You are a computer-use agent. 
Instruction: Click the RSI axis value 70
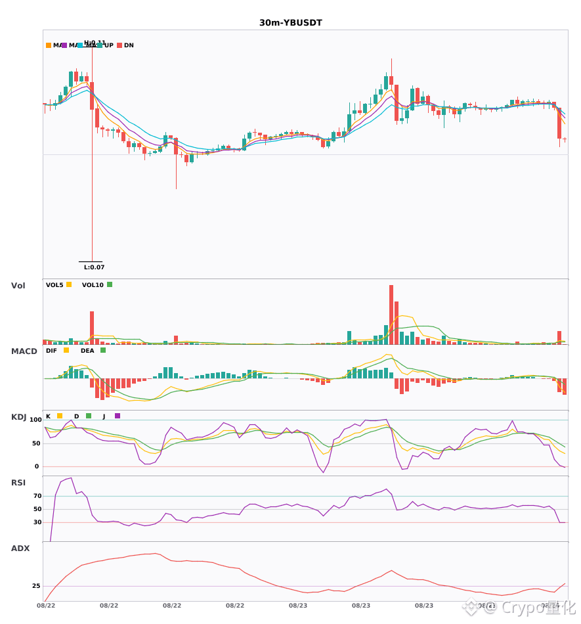[37, 496]
